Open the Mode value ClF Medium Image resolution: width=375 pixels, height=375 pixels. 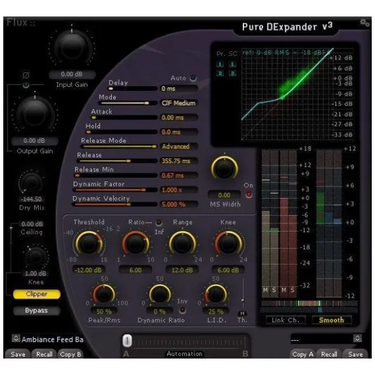179,103
